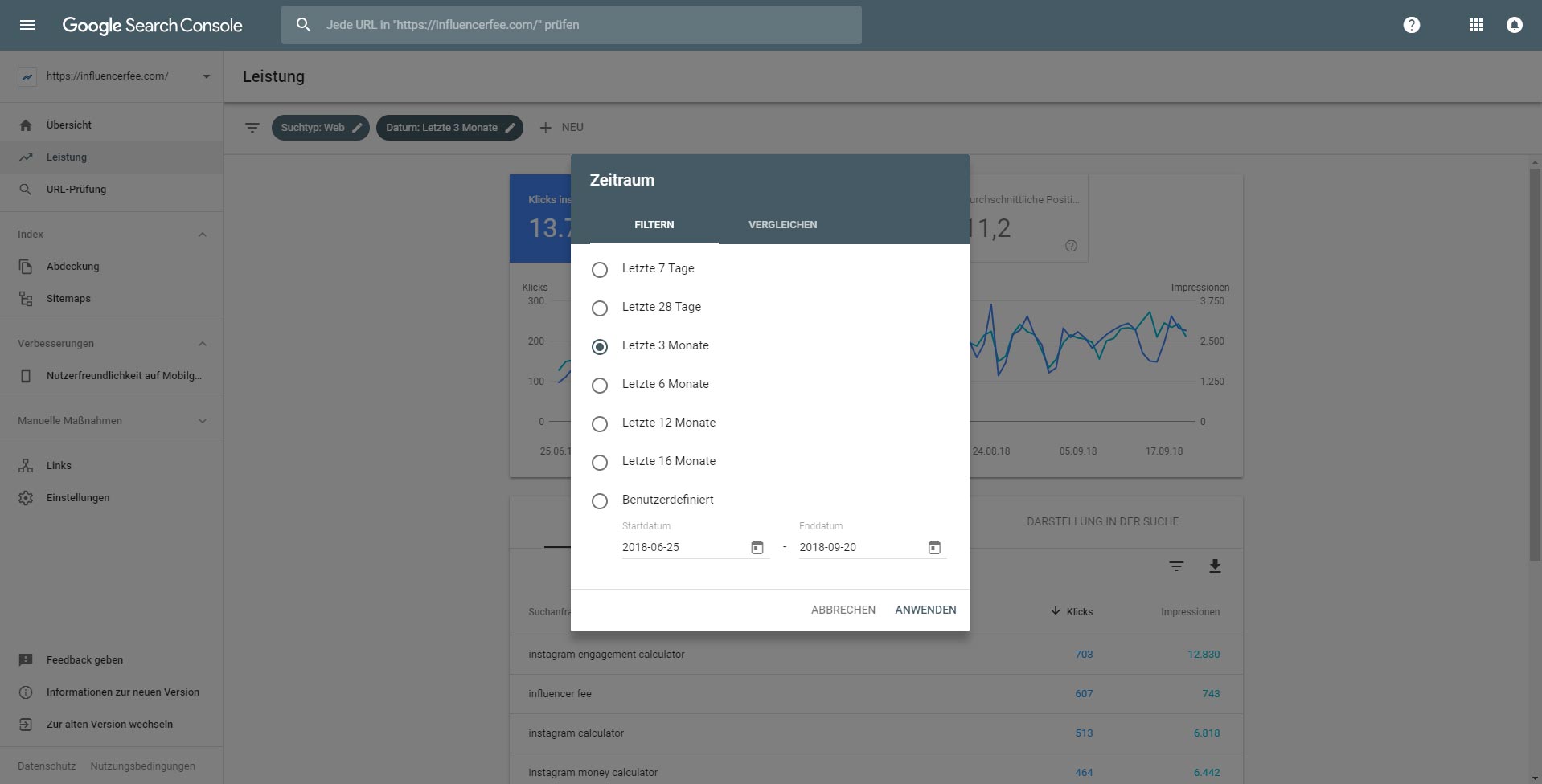Switch to the FILTERN tab
Image resolution: width=1542 pixels, height=784 pixels.
pos(654,225)
